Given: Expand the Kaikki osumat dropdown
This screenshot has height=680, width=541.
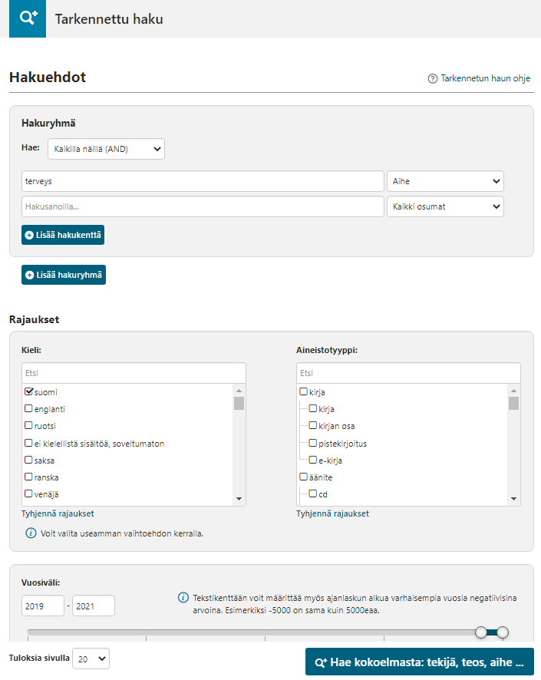Looking at the screenshot, I should click(445, 207).
